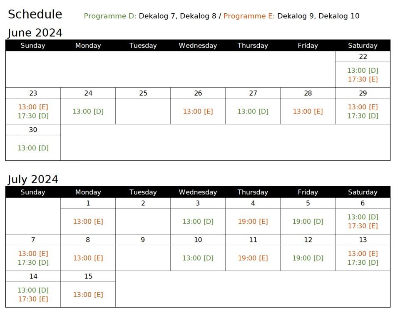Image resolution: width=395 pixels, height=313 pixels.
Task: Click the empty June 25 date cell
Action: pyautogui.click(x=143, y=111)
